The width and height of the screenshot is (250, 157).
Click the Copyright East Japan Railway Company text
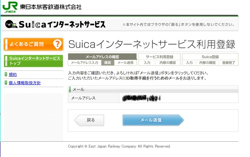click(119, 146)
